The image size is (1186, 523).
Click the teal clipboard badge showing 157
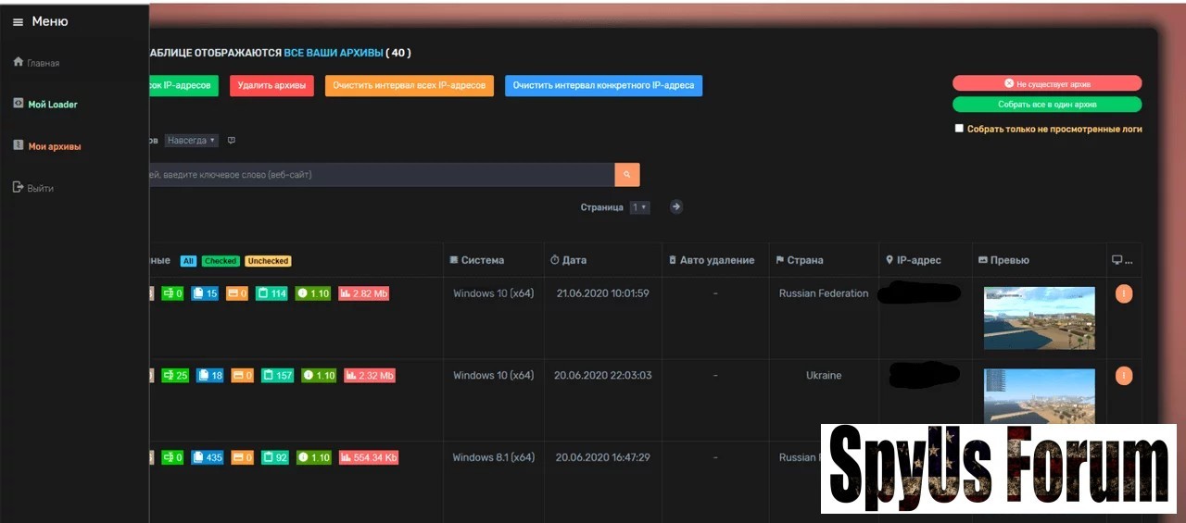277,376
